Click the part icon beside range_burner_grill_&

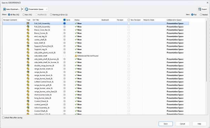(x=28, y=85)
